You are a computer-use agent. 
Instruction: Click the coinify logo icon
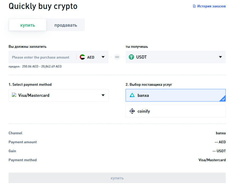coord(132,111)
